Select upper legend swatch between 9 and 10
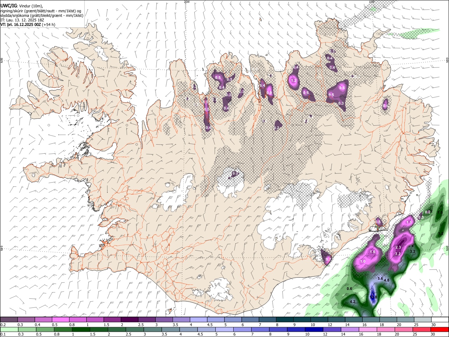This screenshot has width=449, height=337. 302,319
